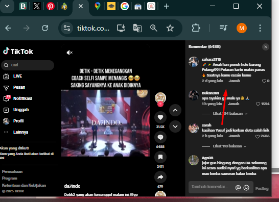Go to next video with down chevron
This screenshot has width=279, height=202.
coord(175,127)
